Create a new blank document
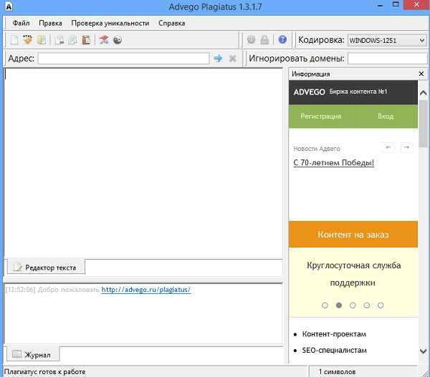The height and width of the screenshot is (377, 430). [14, 40]
